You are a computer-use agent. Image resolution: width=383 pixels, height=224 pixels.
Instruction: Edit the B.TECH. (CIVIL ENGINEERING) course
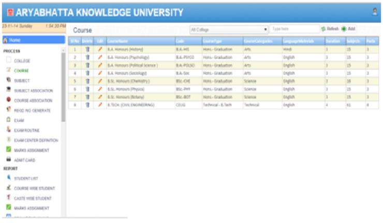100,105
